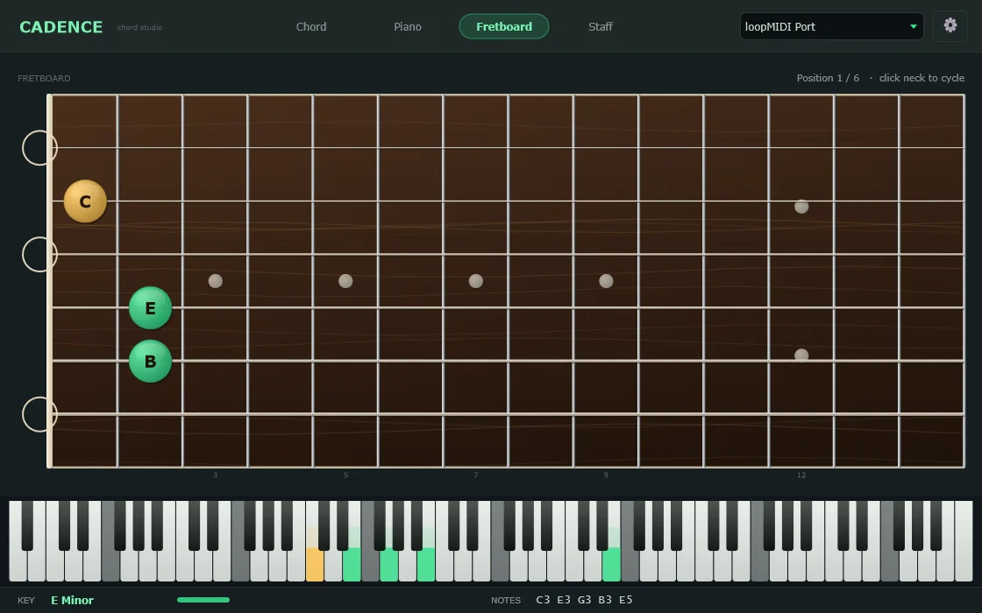
Task: Click the fret number 12 label
Action: click(x=801, y=475)
